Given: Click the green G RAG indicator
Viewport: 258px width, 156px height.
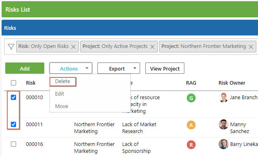Looking at the screenshot, I should click(x=191, y=98).
